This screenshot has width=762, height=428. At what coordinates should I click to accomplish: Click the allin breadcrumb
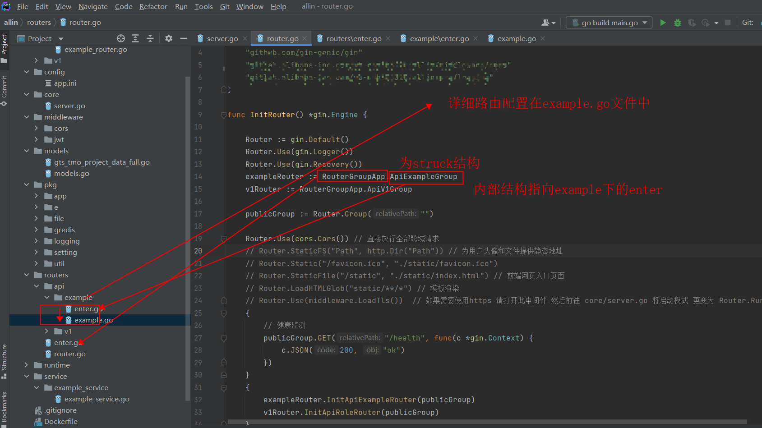click(x=11, y=22)
